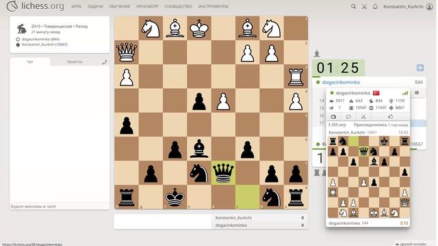The height and width of the screenshot is (246, 438).
Task: Click dogacinkominko name beside the clock
Action: point(341,82)
